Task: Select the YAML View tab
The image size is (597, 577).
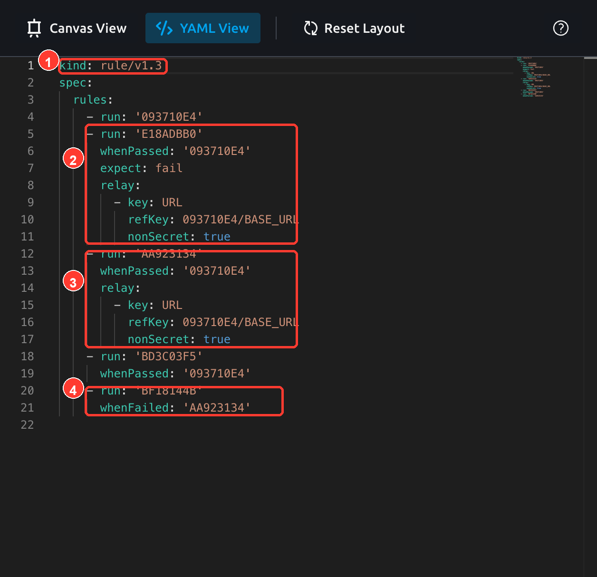Action: [203, 28]
